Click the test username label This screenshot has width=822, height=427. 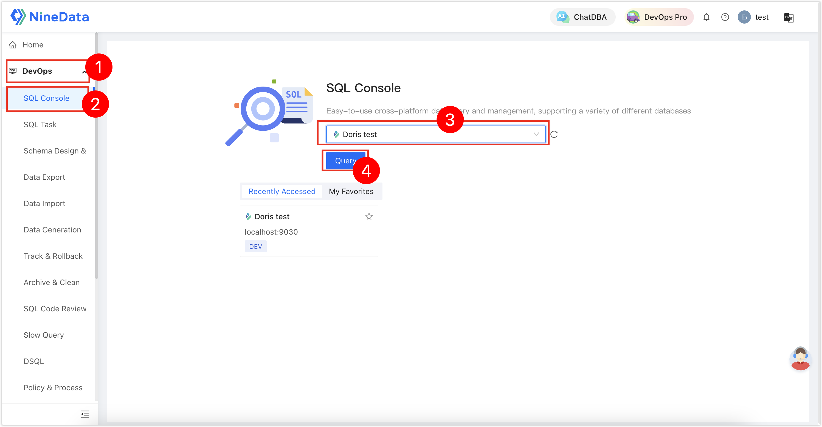pos(762,17)
